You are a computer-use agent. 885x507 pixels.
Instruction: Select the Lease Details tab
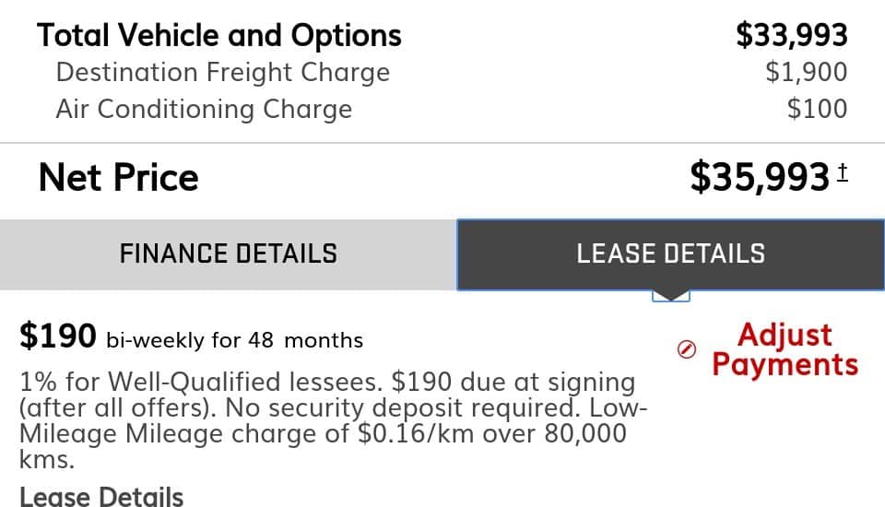coord(670,254)
